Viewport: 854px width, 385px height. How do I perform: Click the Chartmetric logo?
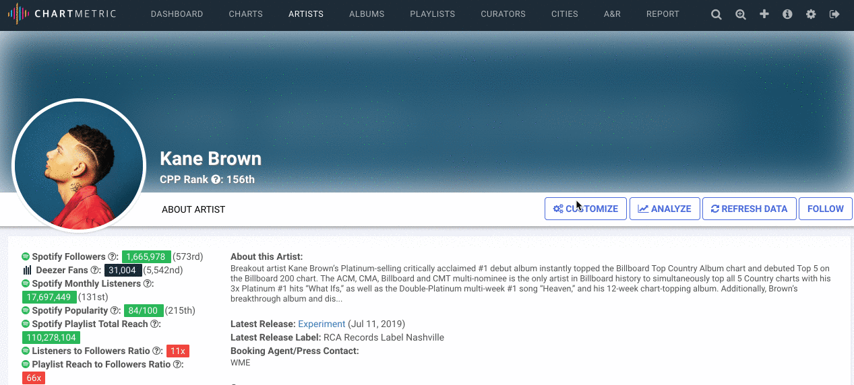(x=61, y=14)
